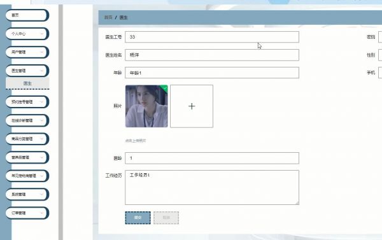Focus the 医生姓名 input field
This screenshot has height=240, width=382.
(x=212, y=55)
